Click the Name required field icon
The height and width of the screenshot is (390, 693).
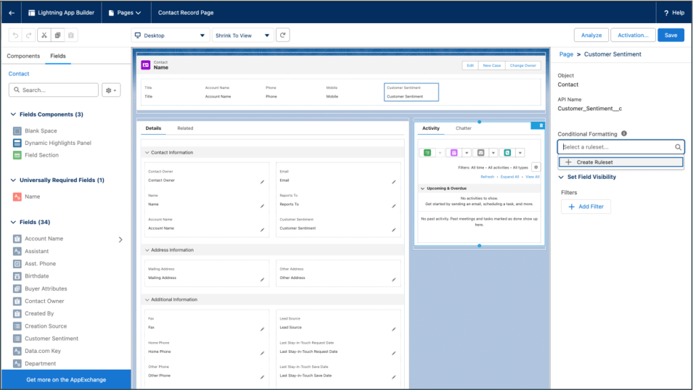(17, 197)
